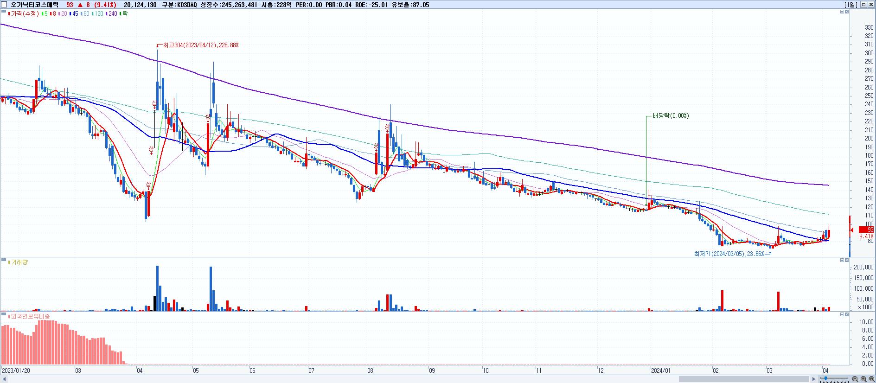Collapse the 외국인보유비중 pane with its minimize icon
This screenshot has height=383, width=876.
pos(842,314)
